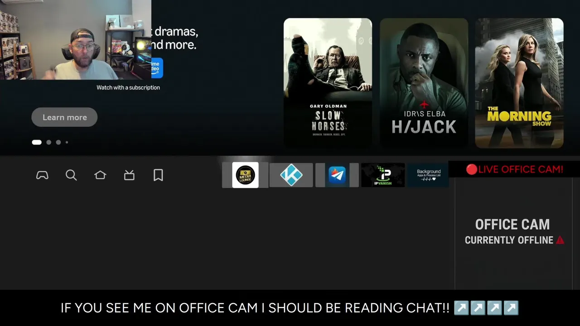The image size is (580, 326).
Task: Click 'Watch with a subscription' text
Action: (x=128, y=87)
